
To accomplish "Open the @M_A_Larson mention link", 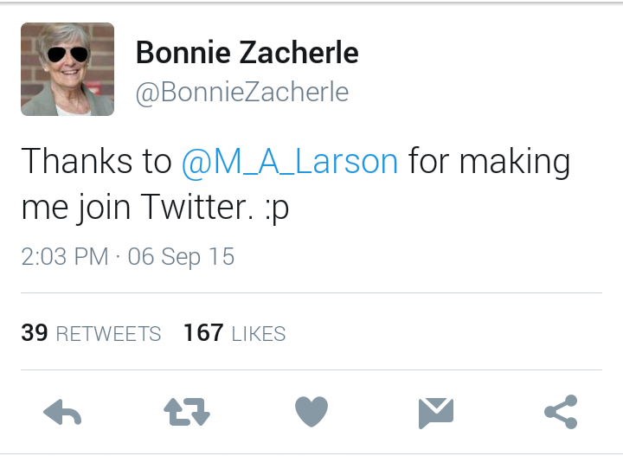I will click(290, 162).
